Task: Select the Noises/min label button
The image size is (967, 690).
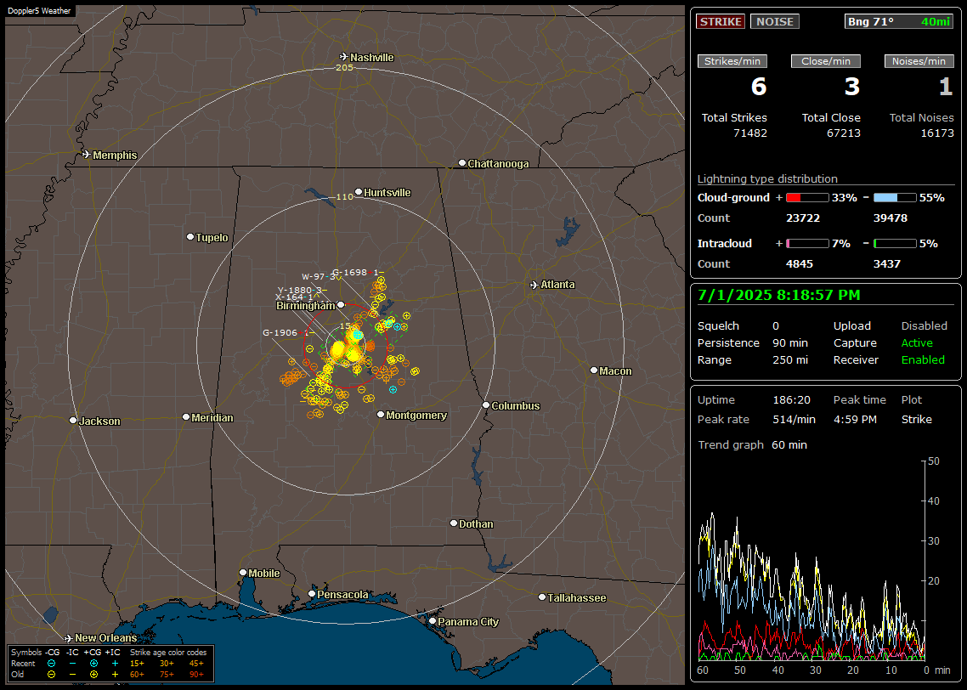Action: (x=919, y=61)
